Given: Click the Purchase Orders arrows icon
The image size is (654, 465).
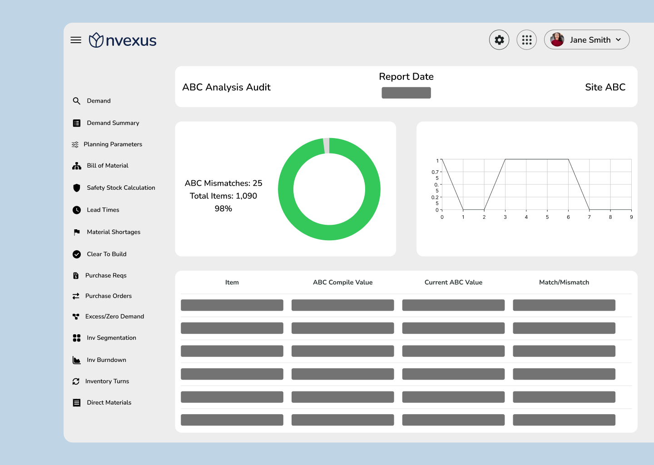Looking at the screenshot, I should (76, 296).
